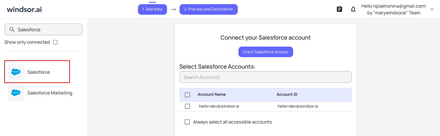Click Grant Salesforce Access button
The image size is (440, 136).
pyautogui.click(x=266, y=52)
